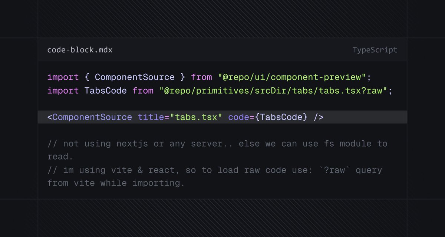Click the 'from vite while importing.' comment line

[x=116, y=183]
